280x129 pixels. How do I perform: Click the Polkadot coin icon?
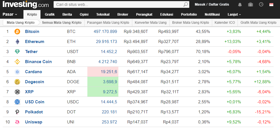point(17,112)
